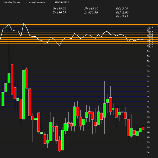Click the 501 price axis label

click(x=149, y=112)
